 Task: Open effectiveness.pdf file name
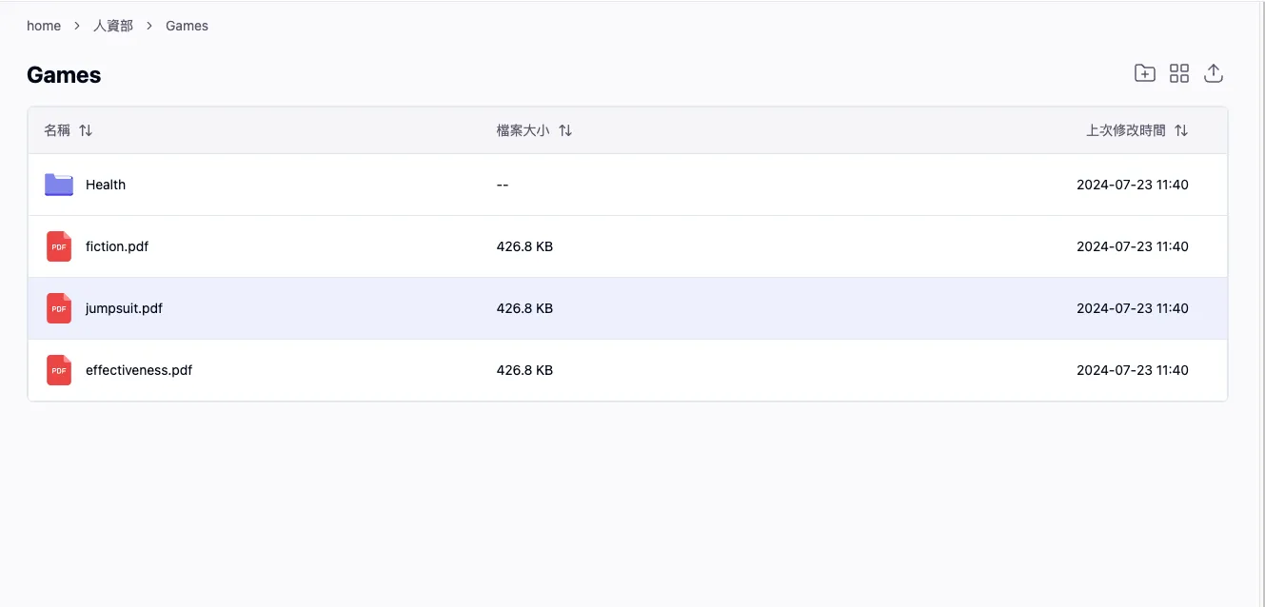pos(139,370)
